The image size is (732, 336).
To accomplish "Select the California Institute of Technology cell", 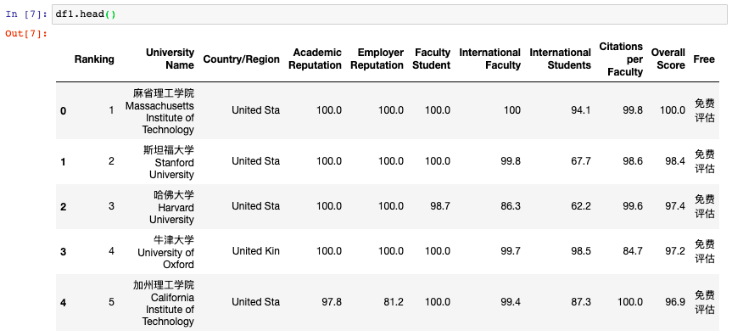I will tap(164, 303).
